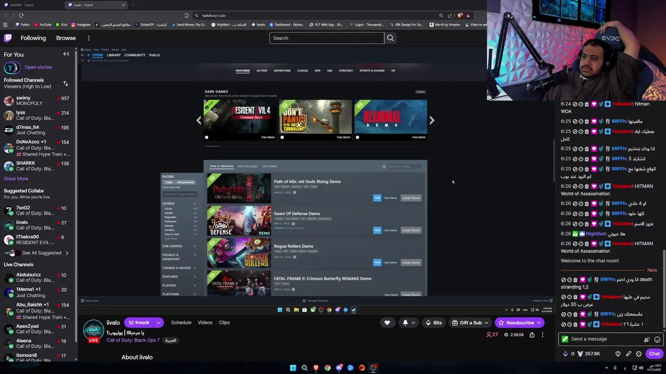Screen dimensions: 666x374
Task: Click the Twitch logo home icon
Action: 8,38
